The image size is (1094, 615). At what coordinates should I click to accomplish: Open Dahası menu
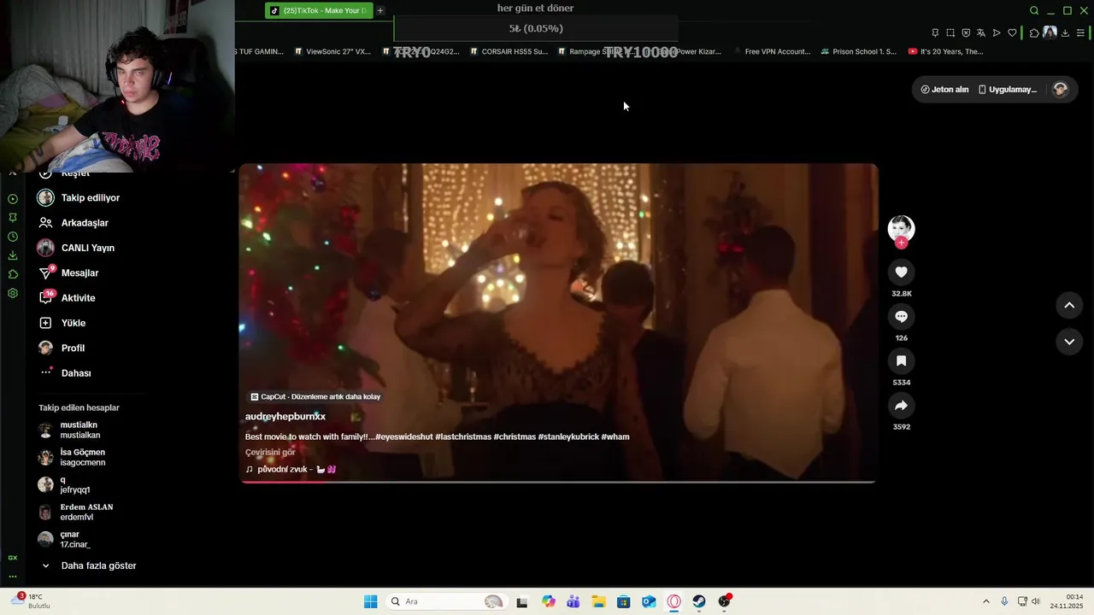click(x=65, y=373)
